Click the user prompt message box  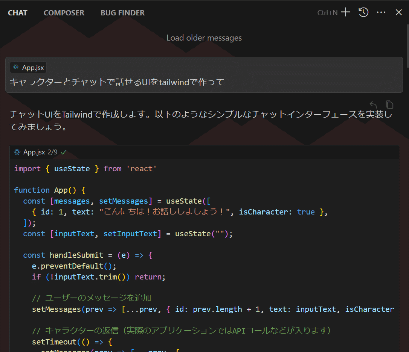(204, 75)
